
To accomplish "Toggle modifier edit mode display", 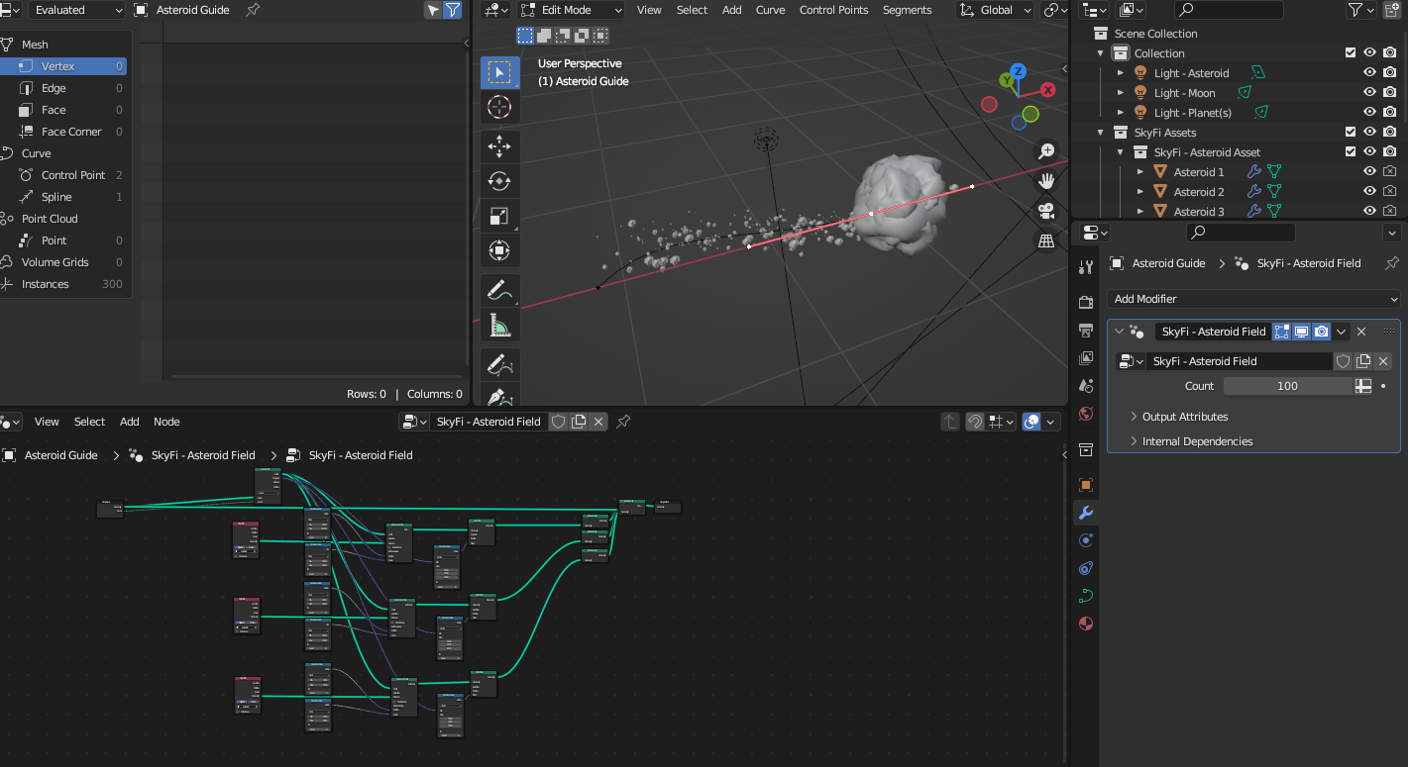I will coord(1282,332).
